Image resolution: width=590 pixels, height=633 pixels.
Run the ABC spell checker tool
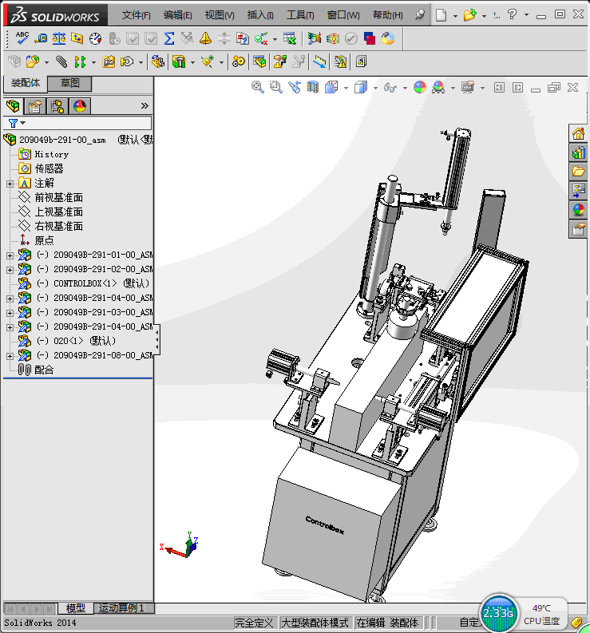(x=22, y=38)
